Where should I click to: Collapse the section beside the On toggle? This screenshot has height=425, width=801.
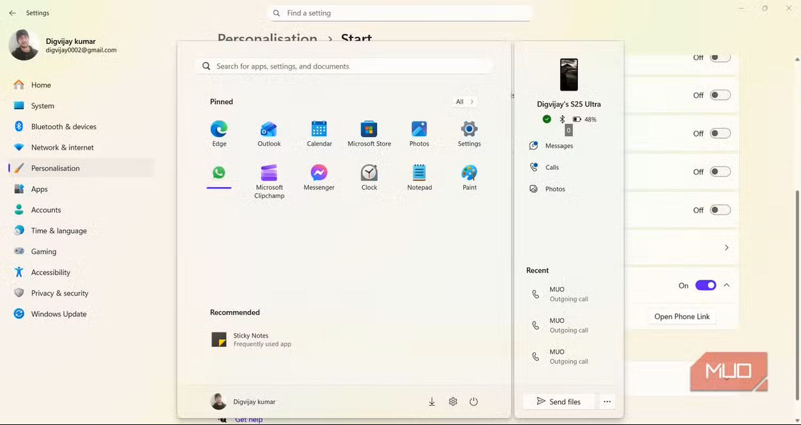click(726, 285)
